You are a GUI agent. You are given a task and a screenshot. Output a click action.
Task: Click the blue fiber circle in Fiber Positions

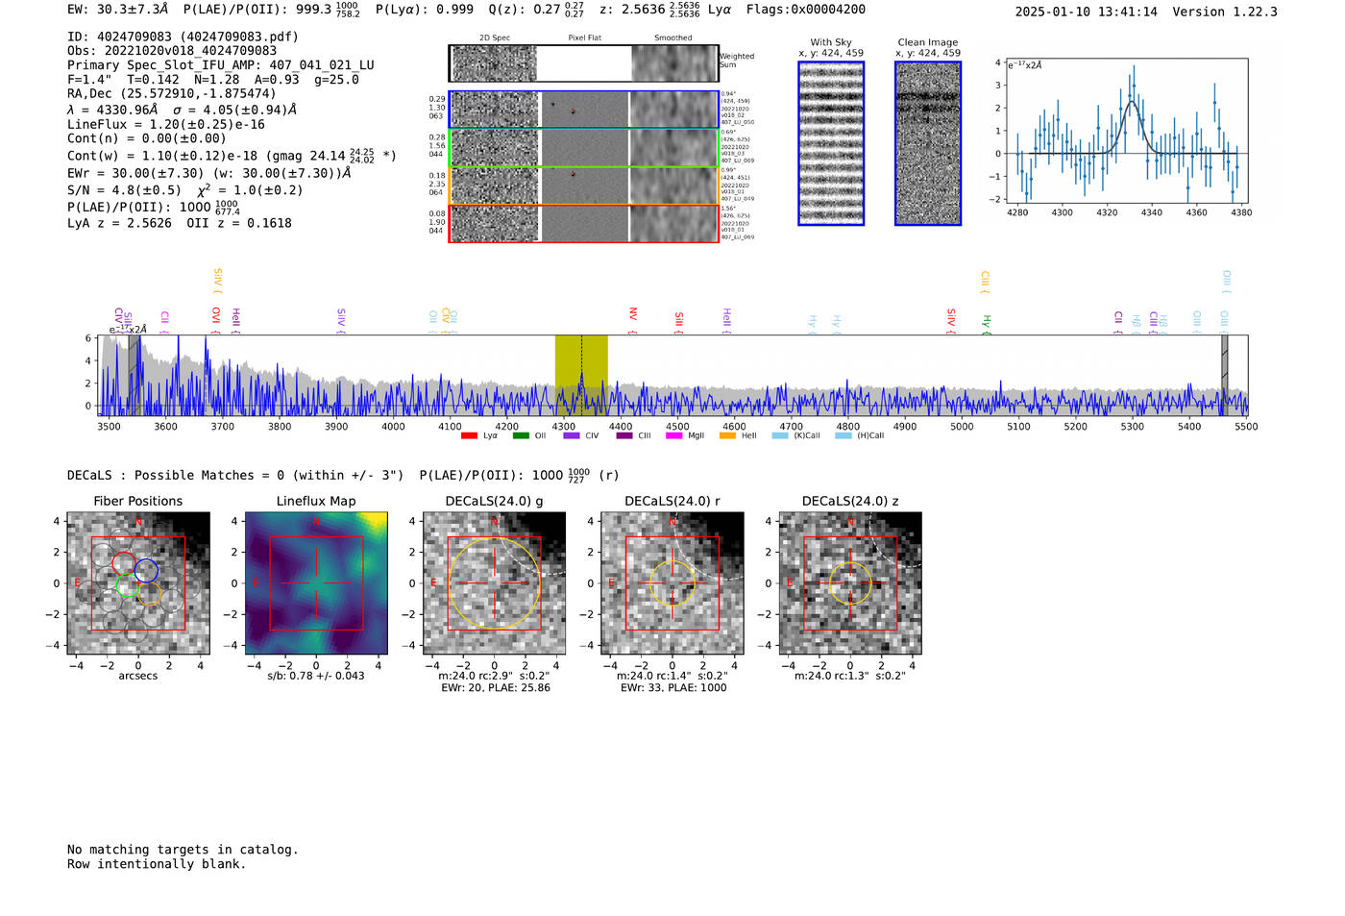[x=146, y=570]
